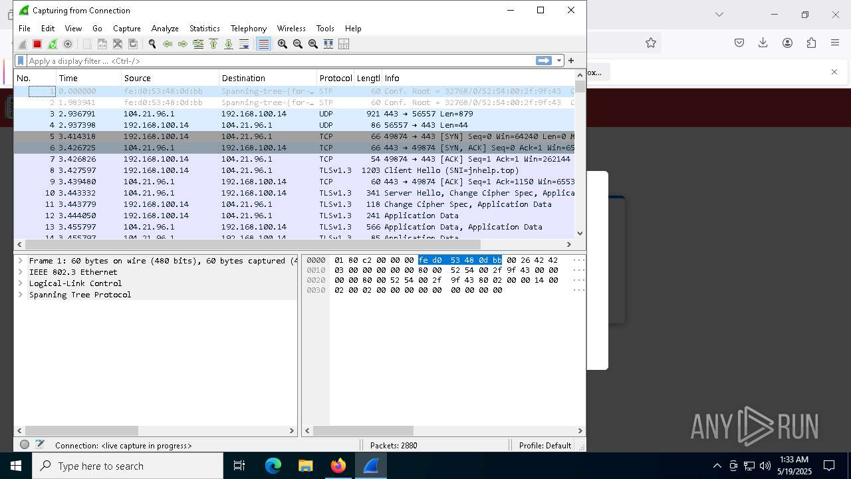
Task: Click in the display filter field
Action: tap(281, 61)
